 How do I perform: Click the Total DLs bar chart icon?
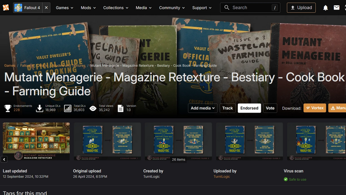click(x=67, y=108)
